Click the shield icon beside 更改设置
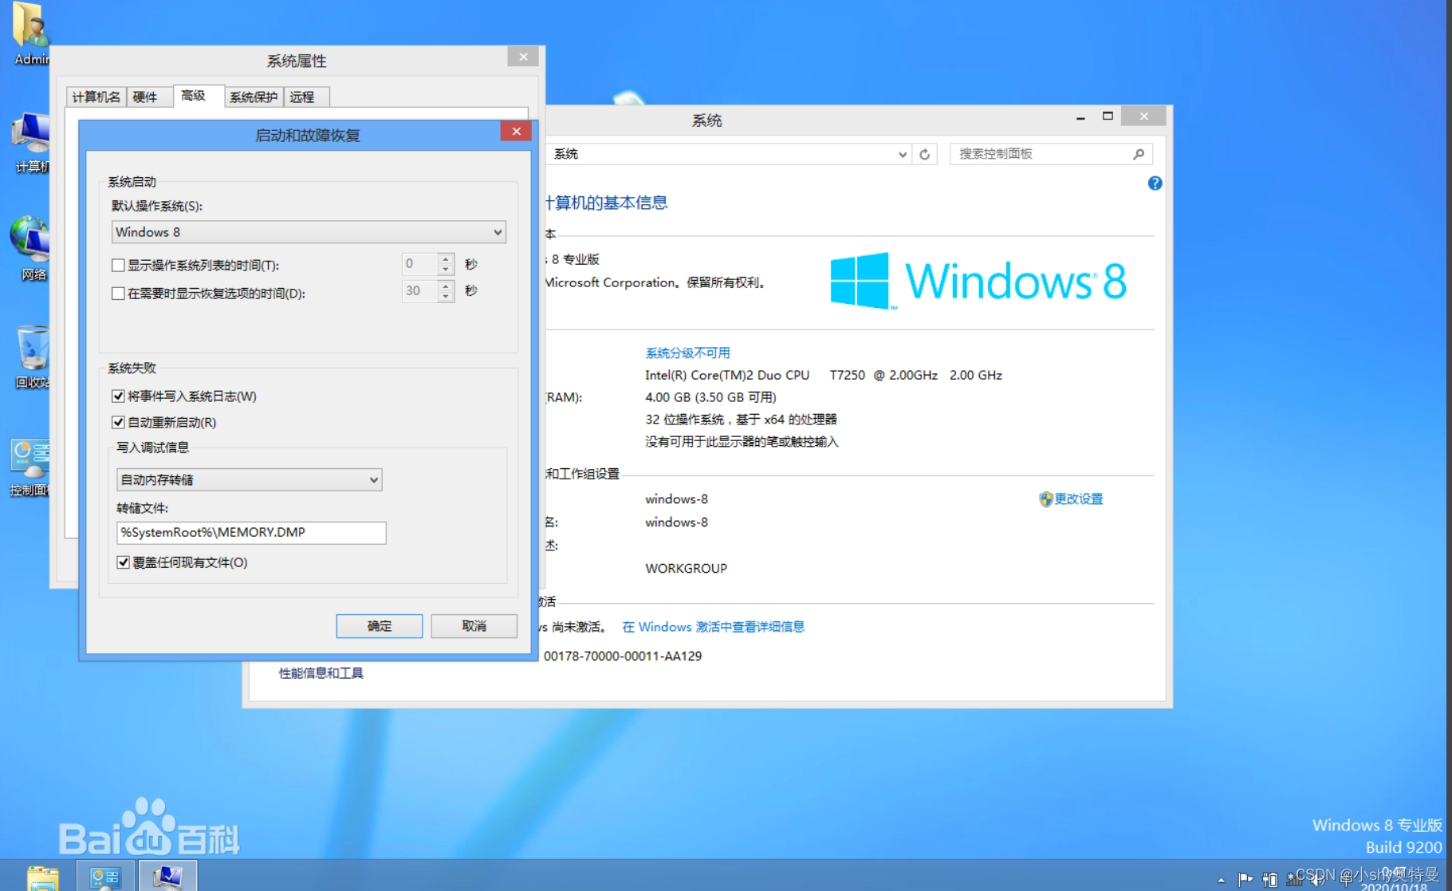 click(1045, 499)
